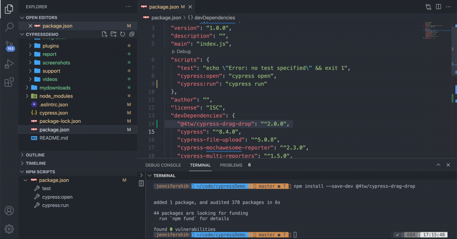The height and width of the screenshot is (239, 457).
Task: Collapse the Open Editors section
Action: 22,17
